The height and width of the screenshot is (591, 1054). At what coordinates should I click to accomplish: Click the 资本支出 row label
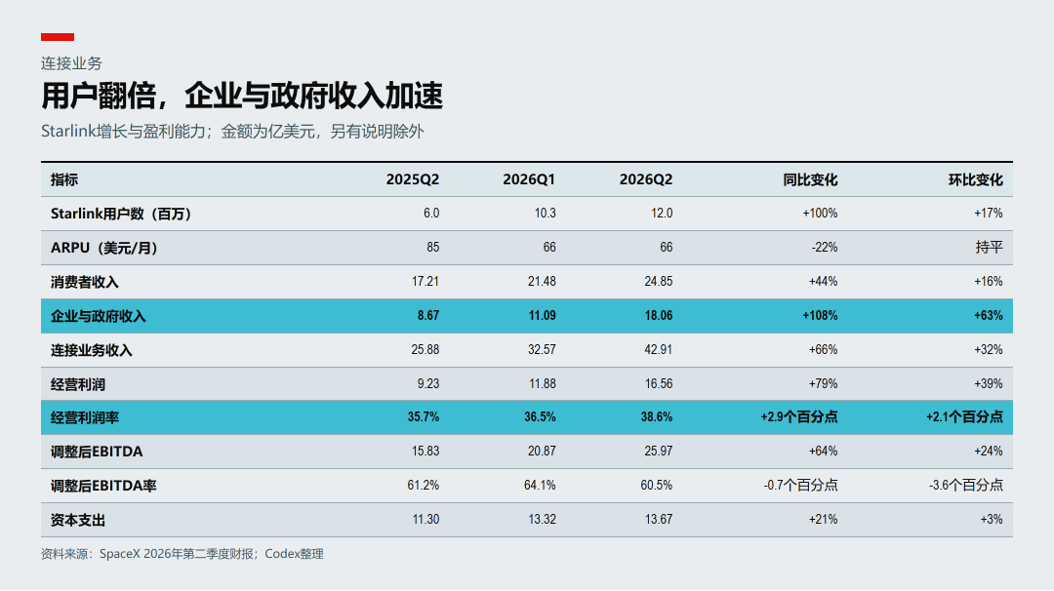(78, 521)
